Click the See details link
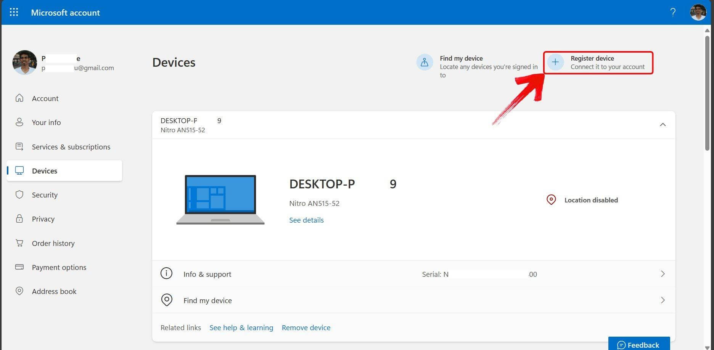Viewport: 714px width, 350px height. [306, 220]
